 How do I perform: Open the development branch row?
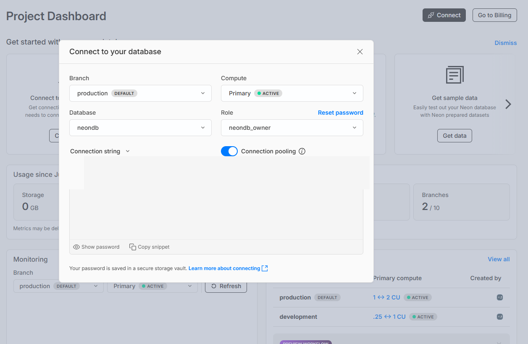tap(391, 317)
